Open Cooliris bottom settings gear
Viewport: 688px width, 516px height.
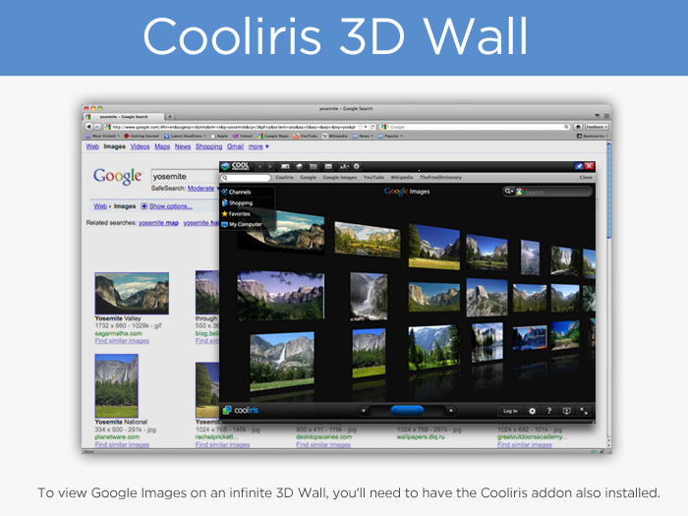point(533,411)
